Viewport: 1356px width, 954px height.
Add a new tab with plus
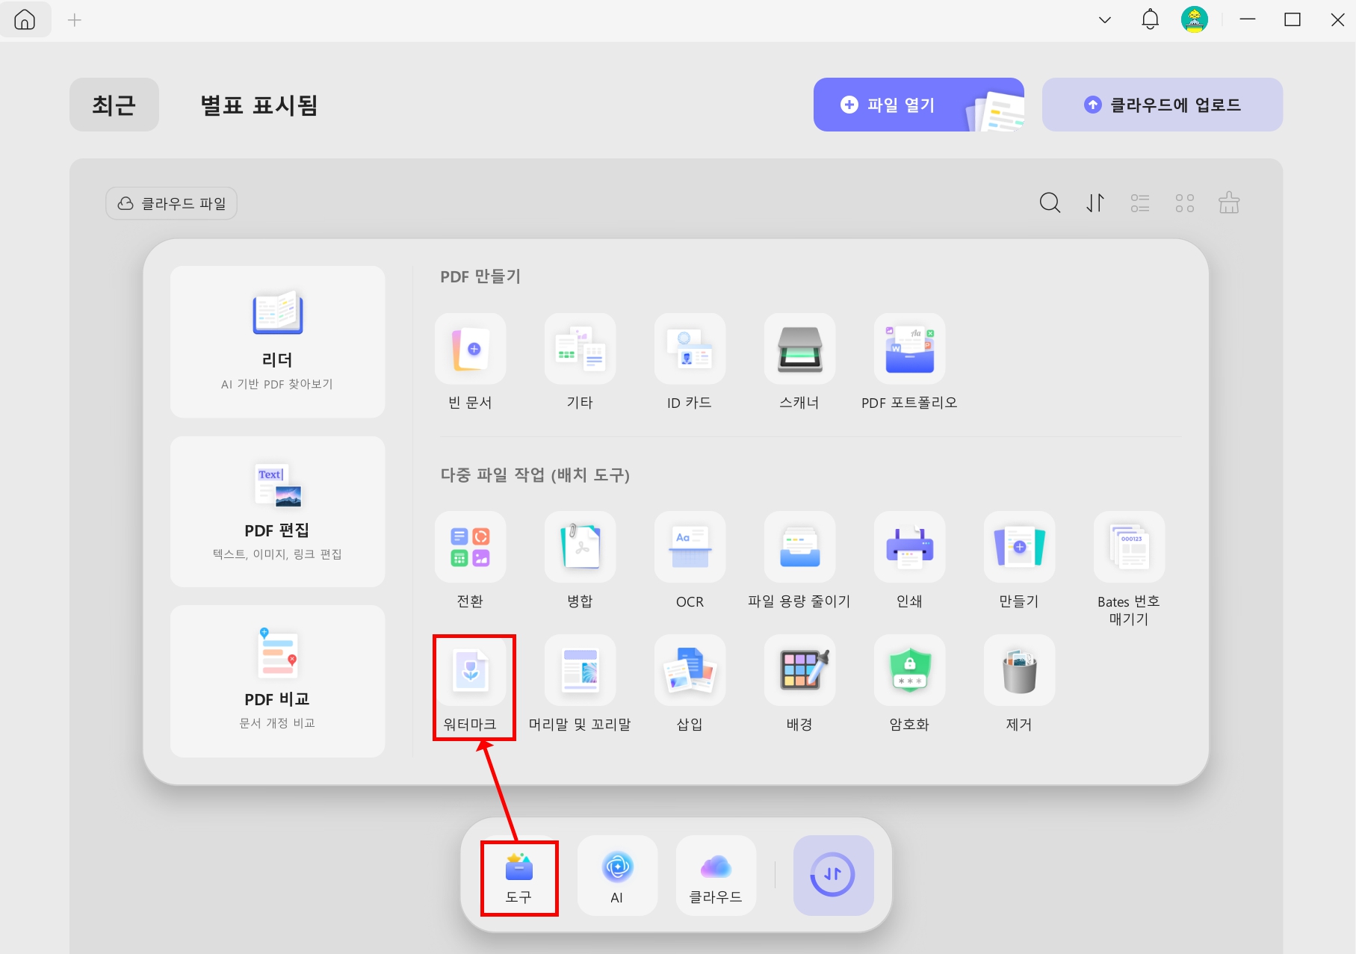[x=74, y=20]
